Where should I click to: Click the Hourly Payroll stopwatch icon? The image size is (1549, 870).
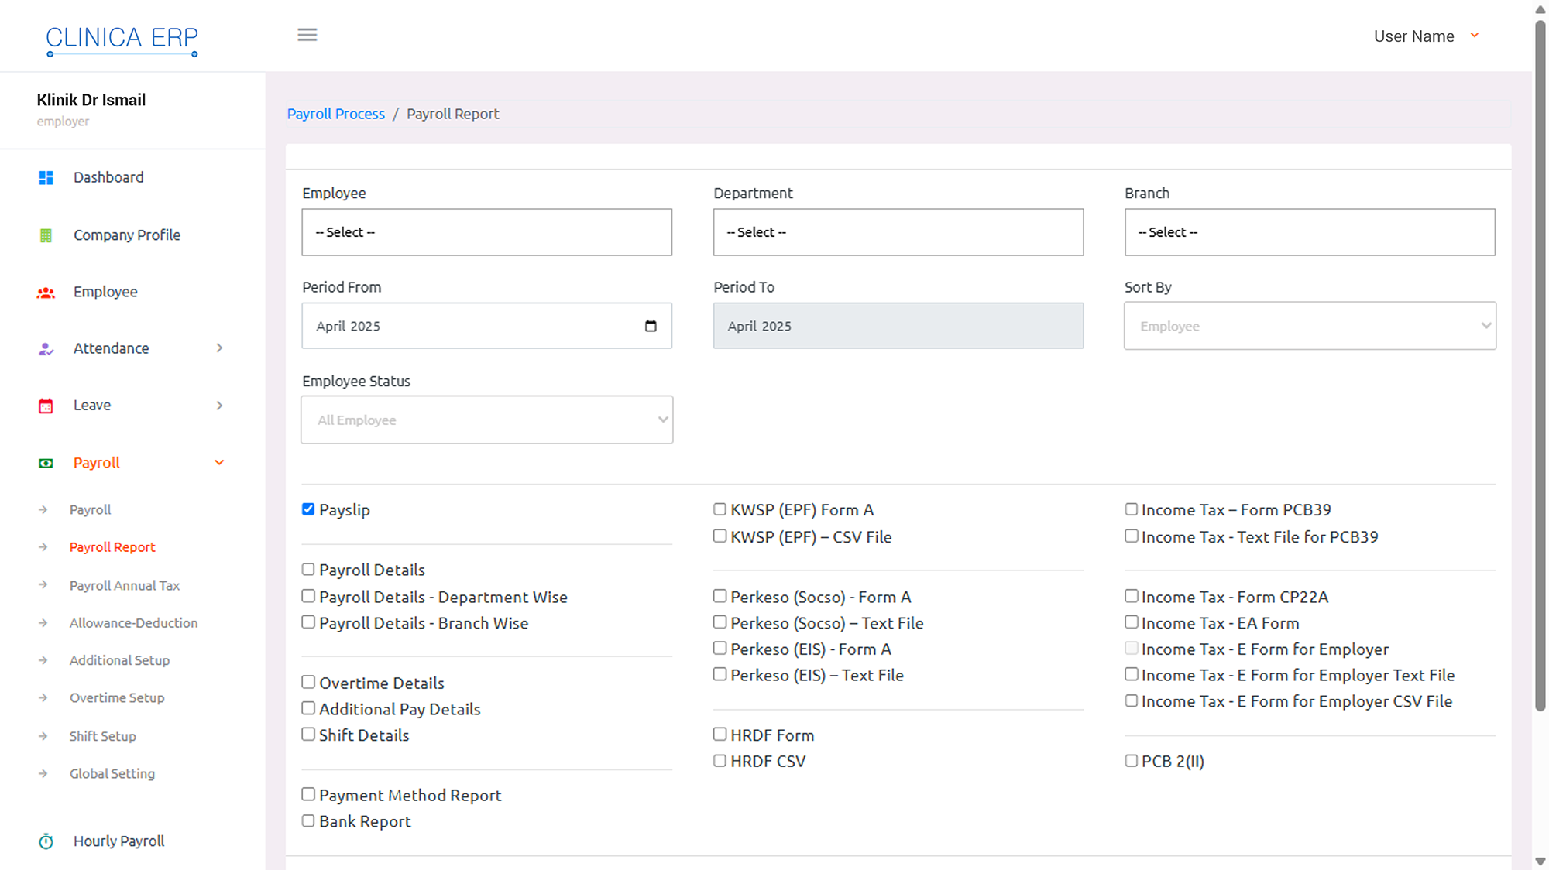pos(46,841)
